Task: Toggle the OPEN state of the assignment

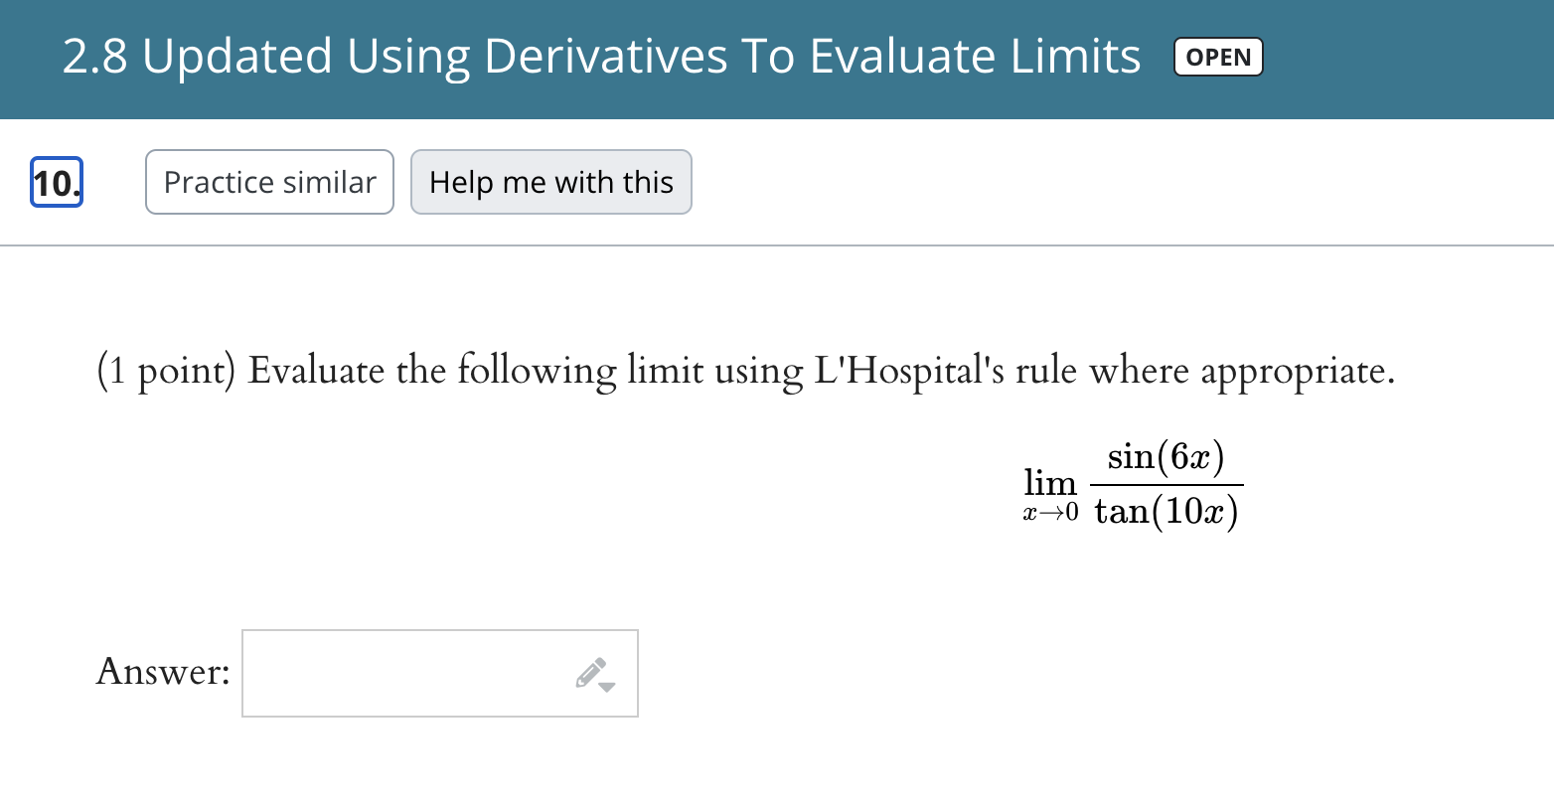Action: point(1218,57)
